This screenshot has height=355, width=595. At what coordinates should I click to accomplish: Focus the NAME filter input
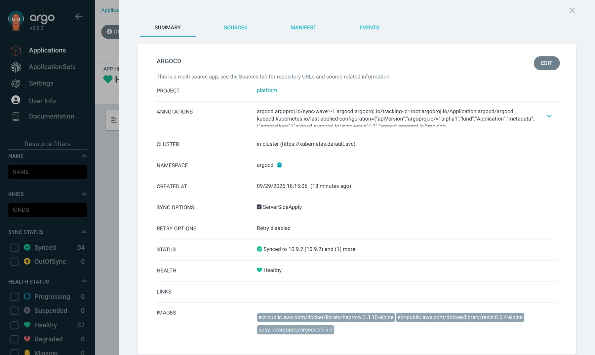coord(48,172)
